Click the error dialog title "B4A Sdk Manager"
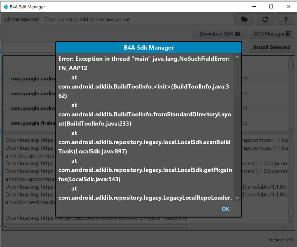The width and height of the screenshot is (297, 247). pyautogui.click(x=149, y=48)
